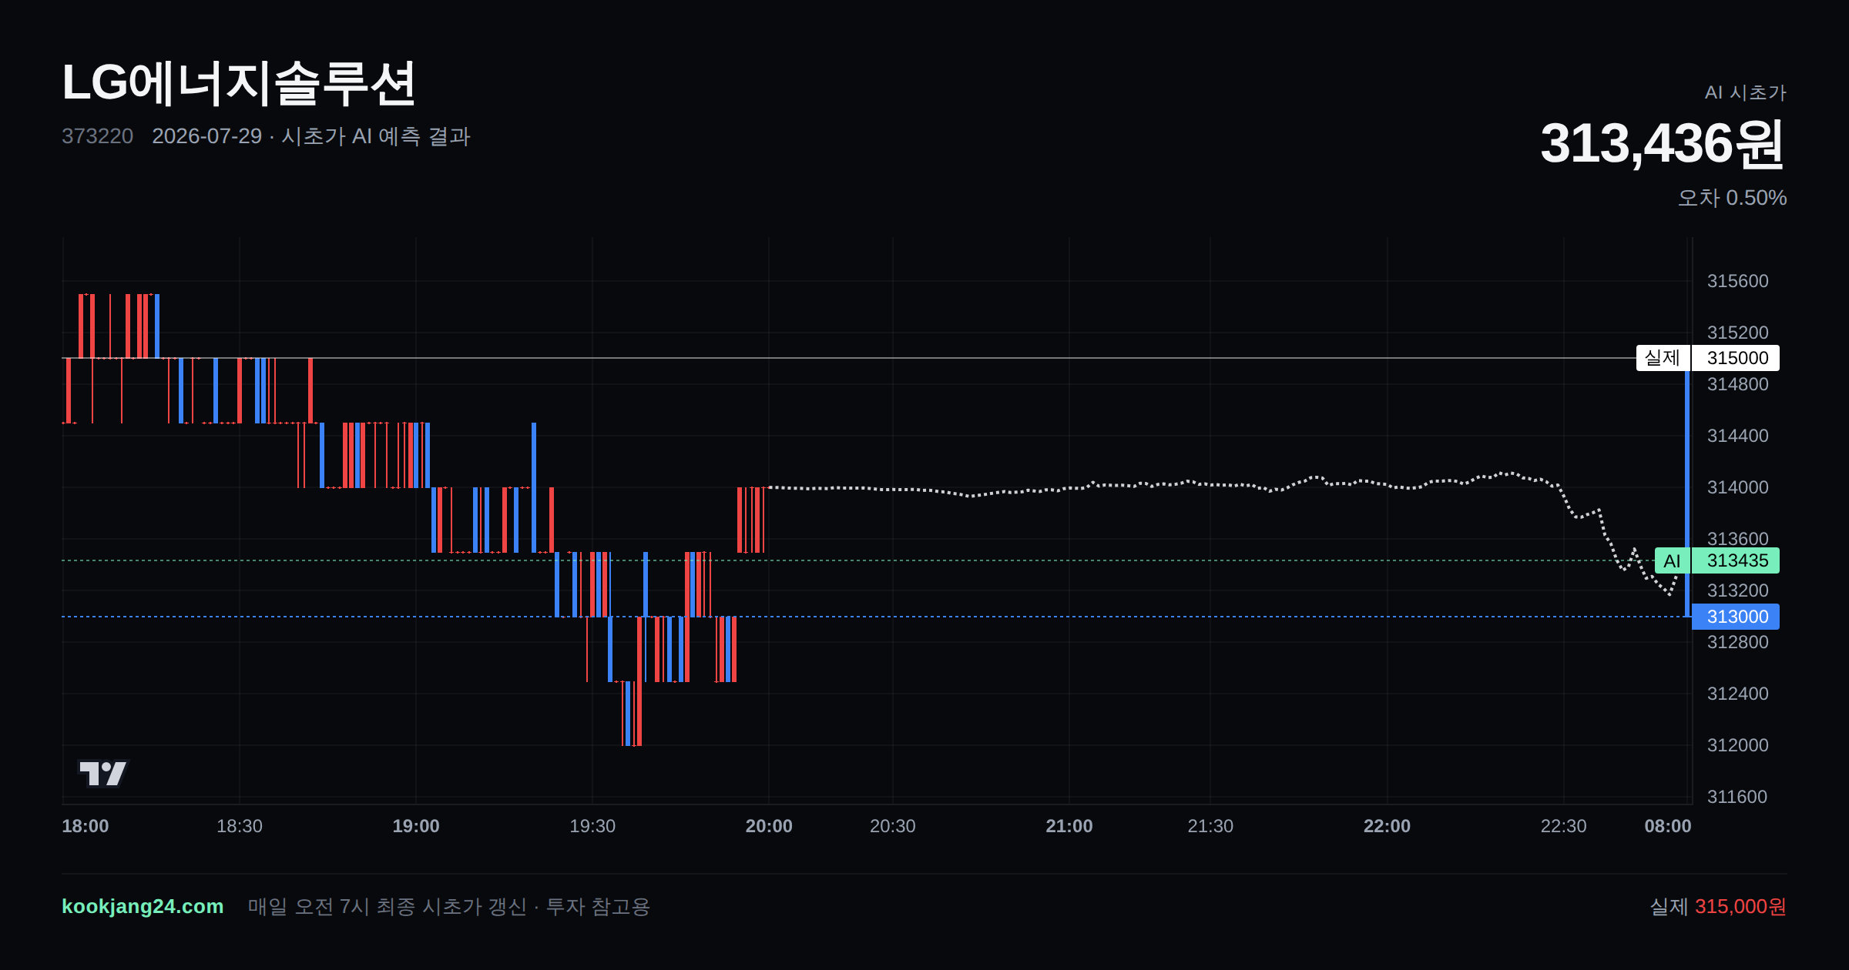Select the stock code 373220
This screenshot has width=1849, height=970.
pyautogui.click(x=97, y=136)
